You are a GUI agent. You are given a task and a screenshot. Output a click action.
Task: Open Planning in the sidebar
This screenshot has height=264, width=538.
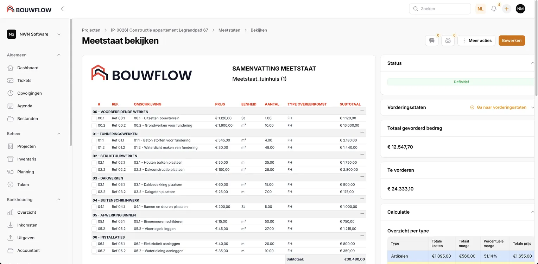[26, 172]
